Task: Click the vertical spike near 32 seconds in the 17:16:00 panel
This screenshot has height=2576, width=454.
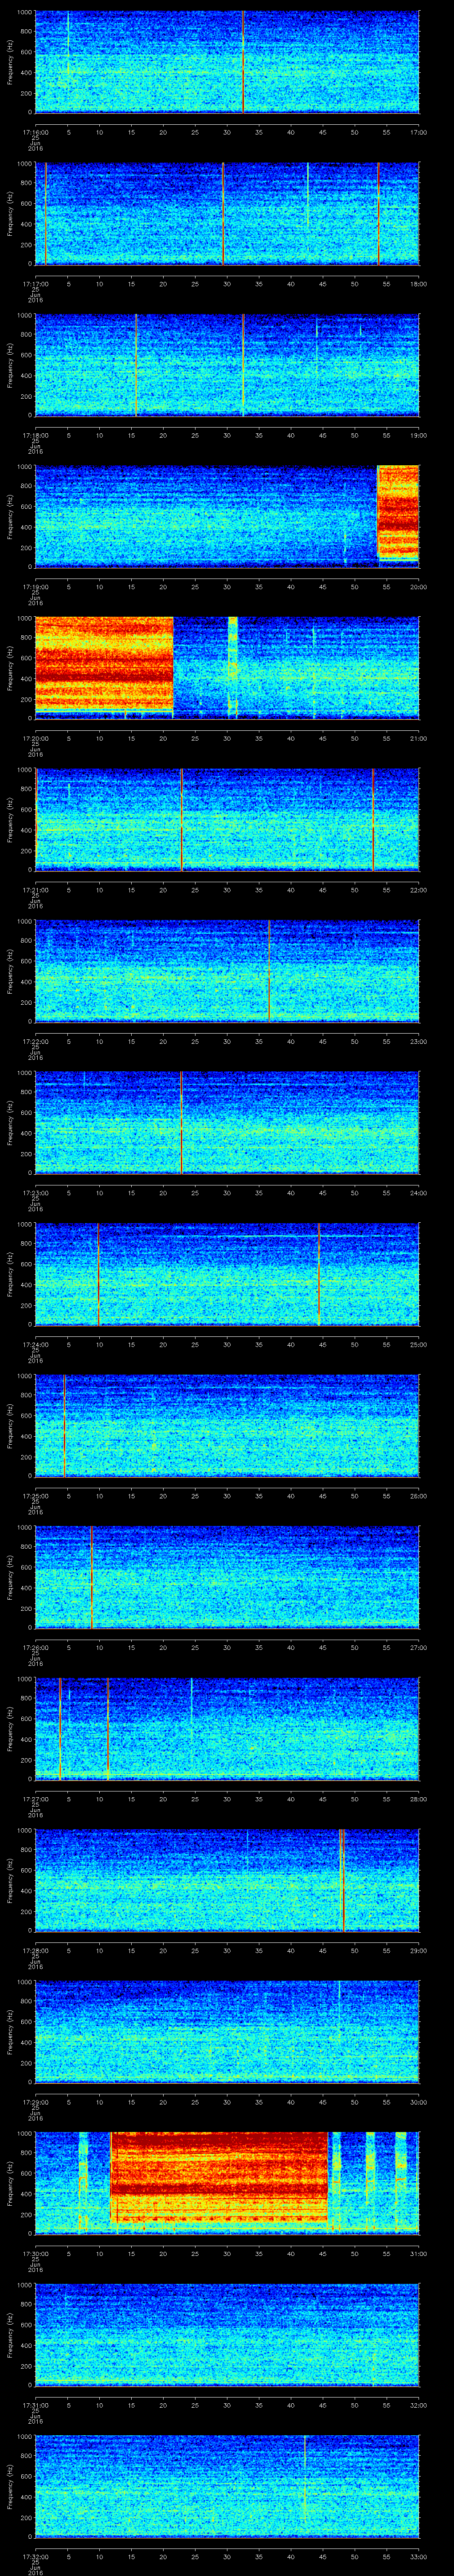Action: 243,62
